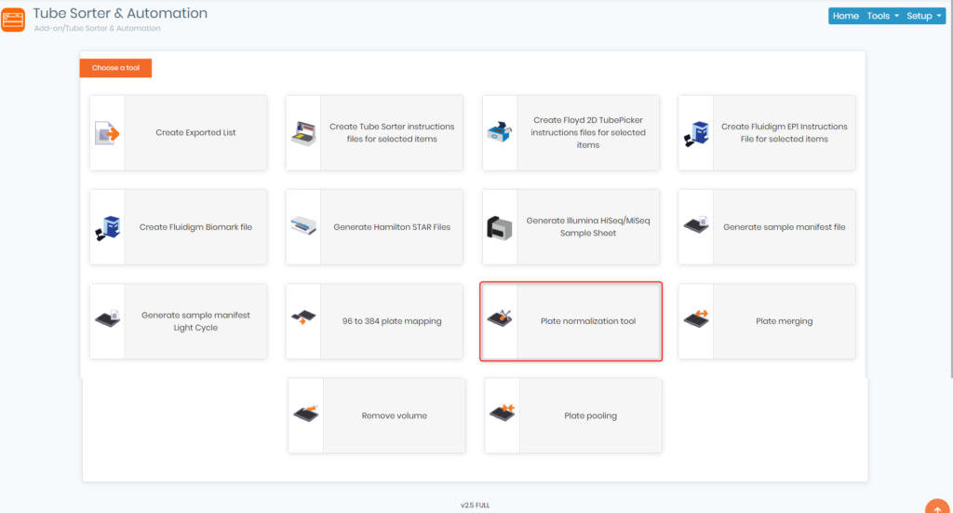Viewport: 953px width, 513px height.
Task: Click the Fluidigm EP1 Instructions icon
Action: click(696, 134)
